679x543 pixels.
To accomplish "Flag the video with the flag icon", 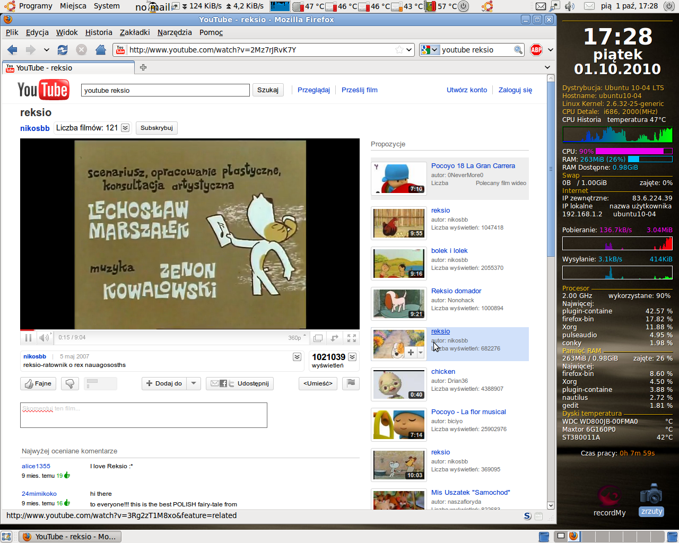I will click(351, 383).
